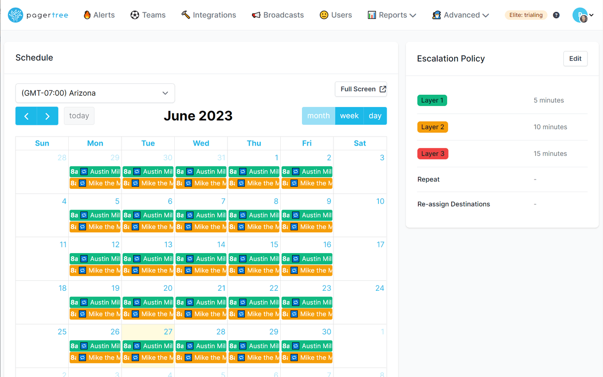This screenshot has width=603, height=377.
Task: Open the Alerts flame icon
Action: click(x=88, y=15)
